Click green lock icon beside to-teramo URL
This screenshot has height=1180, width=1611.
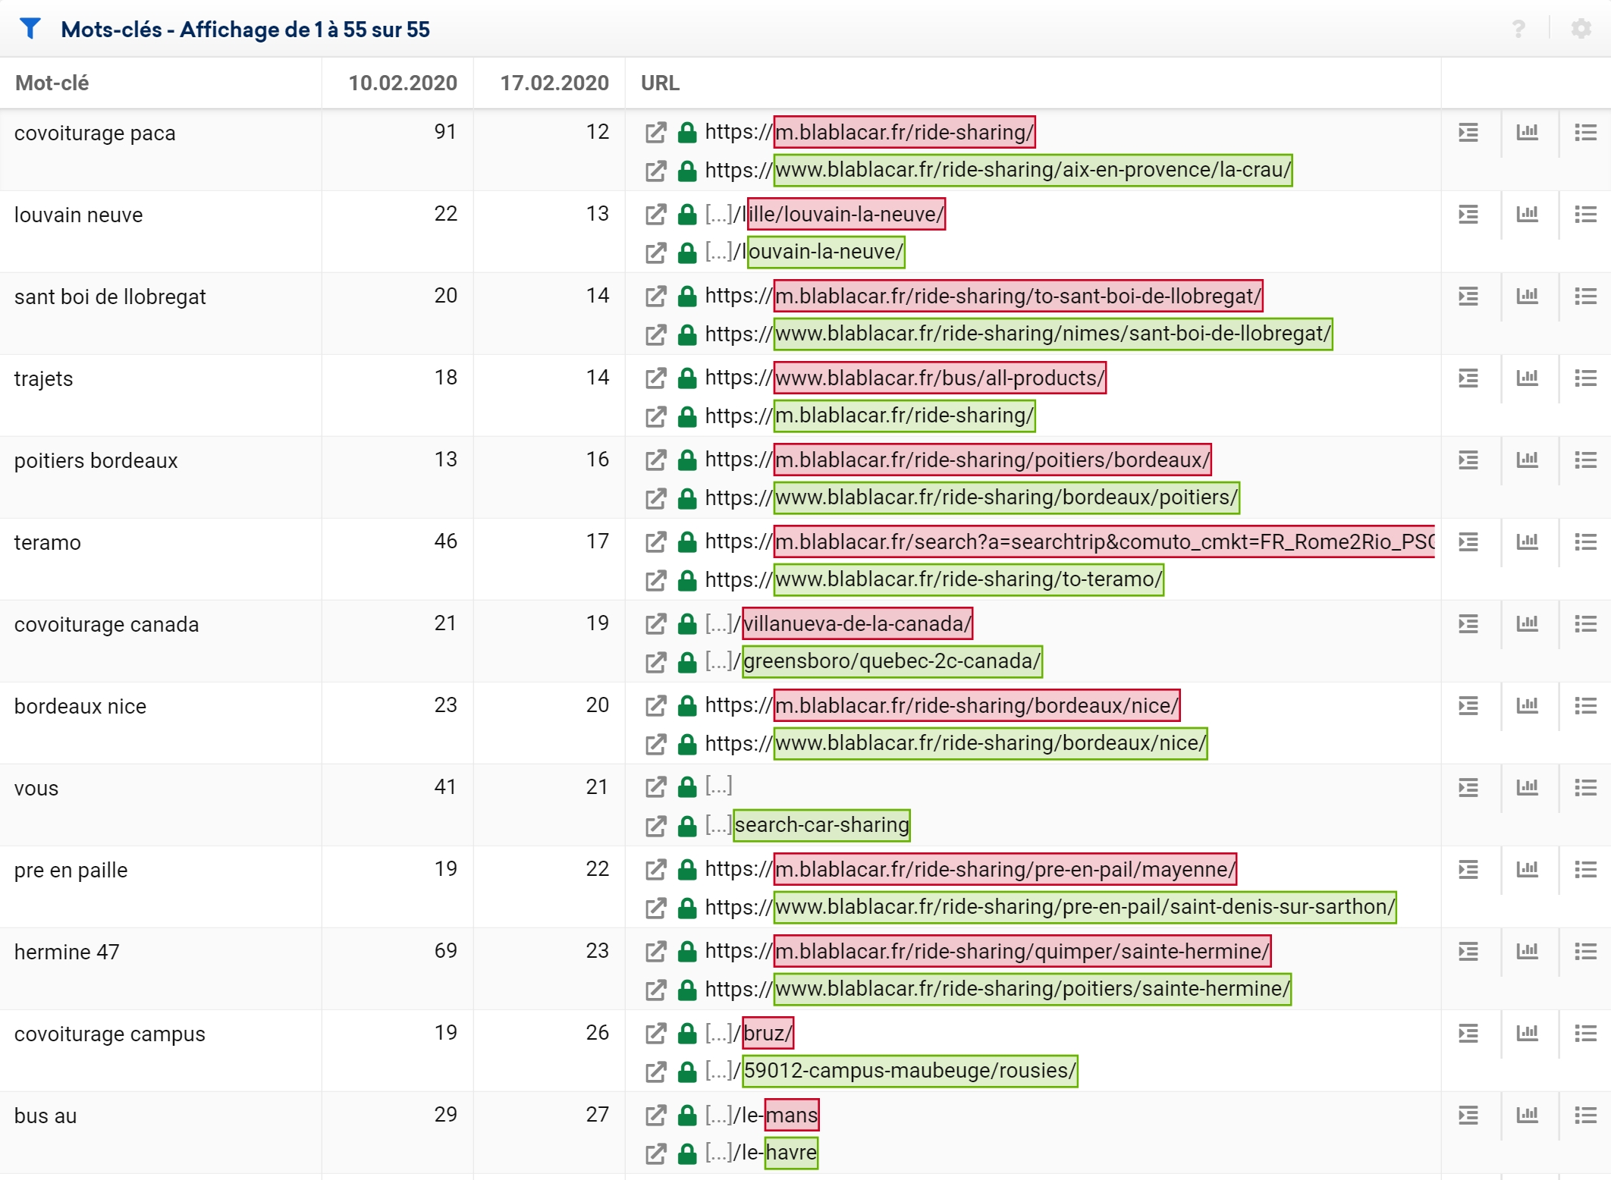point(687,580)
